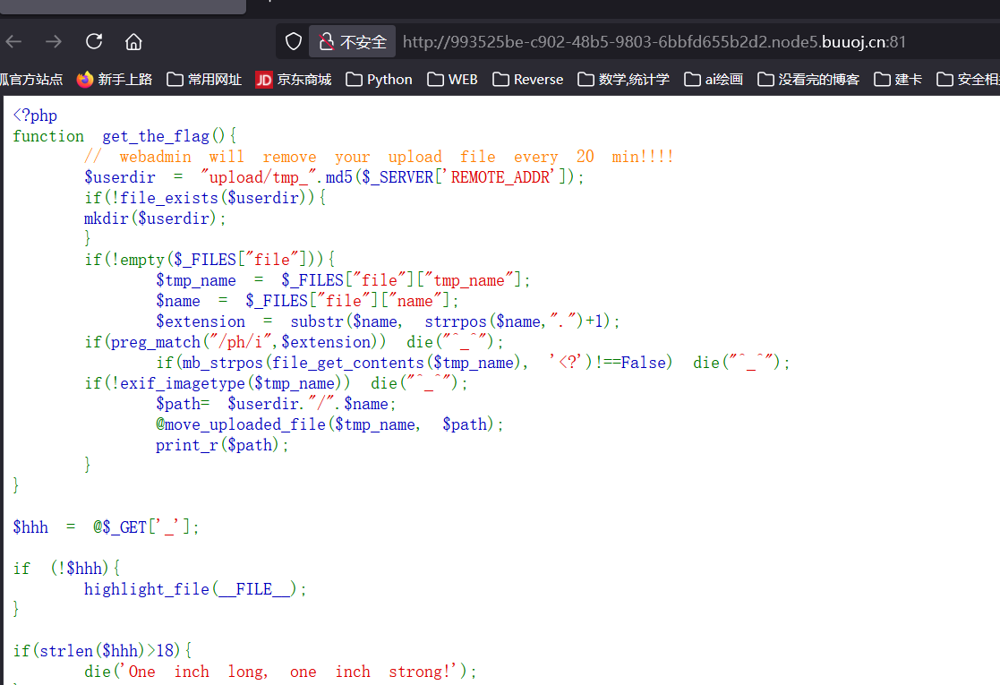Open the 新手上路 bookmark
The width and height of the screenshot is (1000, 685).
(x=115, y=79)
